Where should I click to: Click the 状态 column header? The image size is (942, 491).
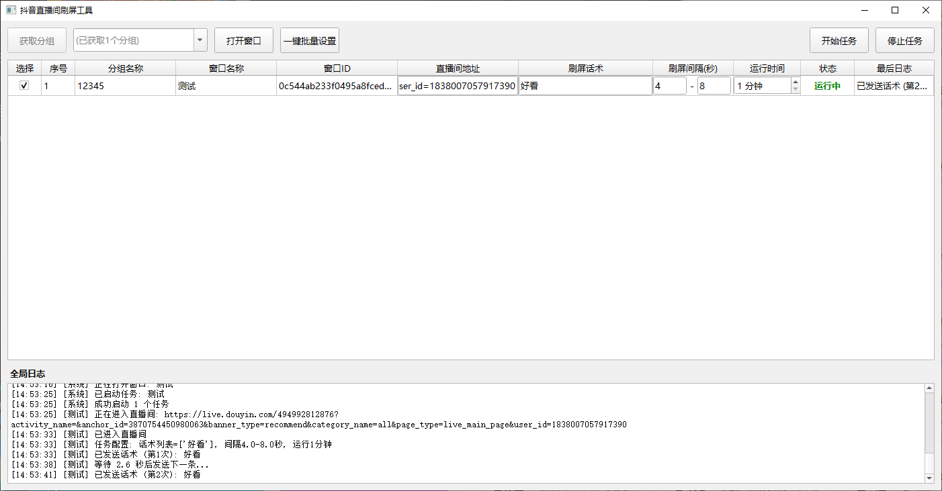(828, 68)
